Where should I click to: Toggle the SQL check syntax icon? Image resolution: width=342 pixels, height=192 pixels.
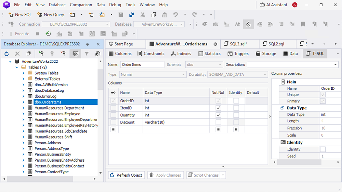coord(248,24)
